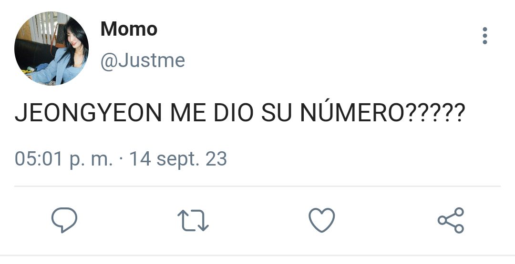The height and width of the screenshot is (264, 515).
Task: Open the reply speech bubble icon
Action: pyautogui.click(x=64, y=220)
